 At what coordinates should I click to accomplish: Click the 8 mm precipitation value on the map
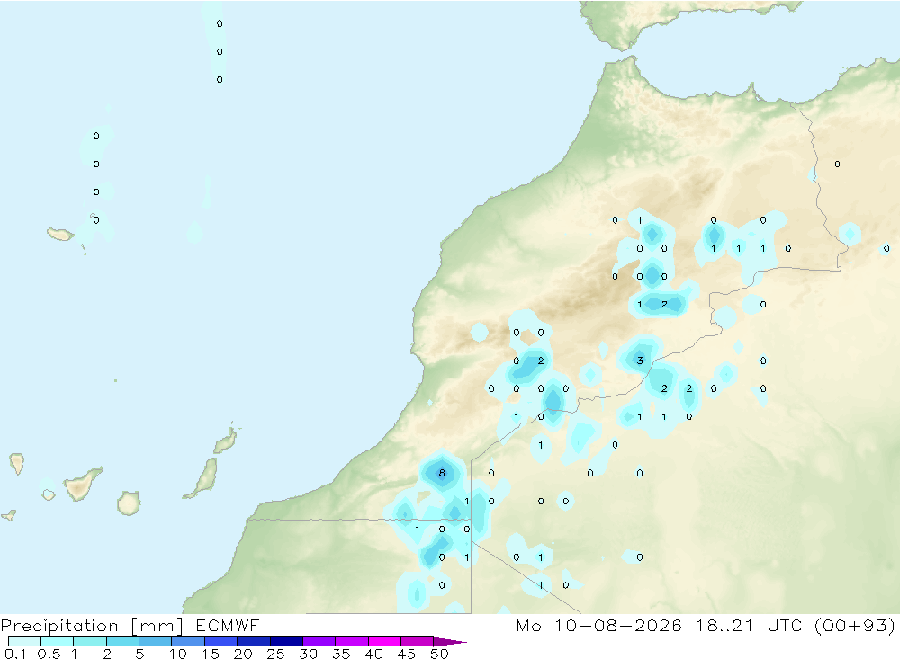[x=442, y=473]
